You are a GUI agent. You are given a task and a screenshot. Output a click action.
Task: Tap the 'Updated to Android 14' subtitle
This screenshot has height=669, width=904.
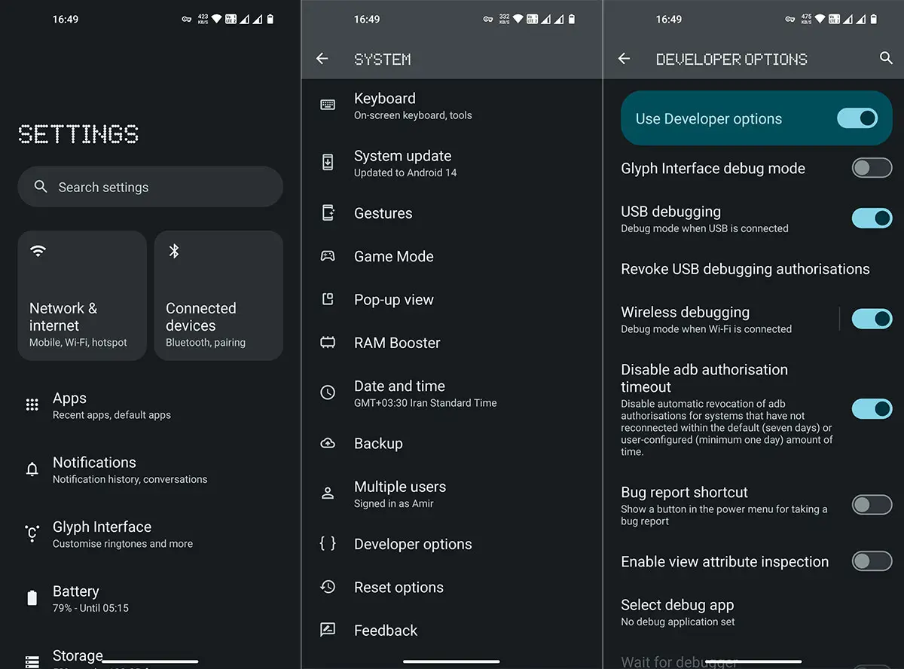[x=405, y=173]
